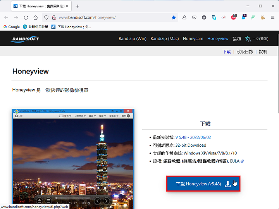Image resolution: width=279 pixels, height=209 pixels.
Task: Open the Firefox hamburger menu
Action: (x=272, y=17)
